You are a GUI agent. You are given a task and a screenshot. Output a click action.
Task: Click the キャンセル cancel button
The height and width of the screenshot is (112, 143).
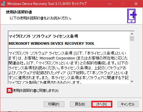pyautogui.click(x=128, y=104)
